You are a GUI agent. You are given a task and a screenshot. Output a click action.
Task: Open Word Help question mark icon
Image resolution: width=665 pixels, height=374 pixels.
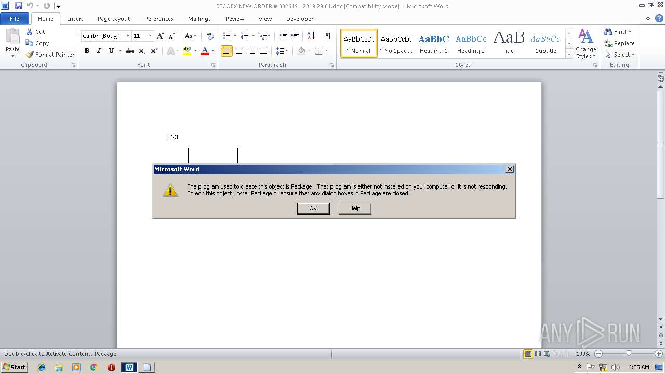click(x=659, y=19)
